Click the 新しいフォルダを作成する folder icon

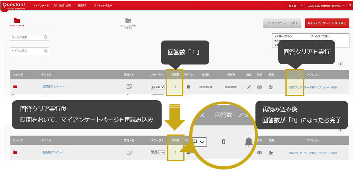pos(128,21)
